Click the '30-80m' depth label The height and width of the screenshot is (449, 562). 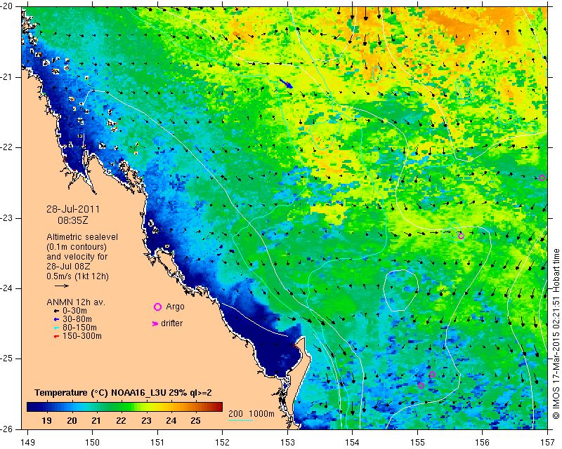click(x=77, y=319)
